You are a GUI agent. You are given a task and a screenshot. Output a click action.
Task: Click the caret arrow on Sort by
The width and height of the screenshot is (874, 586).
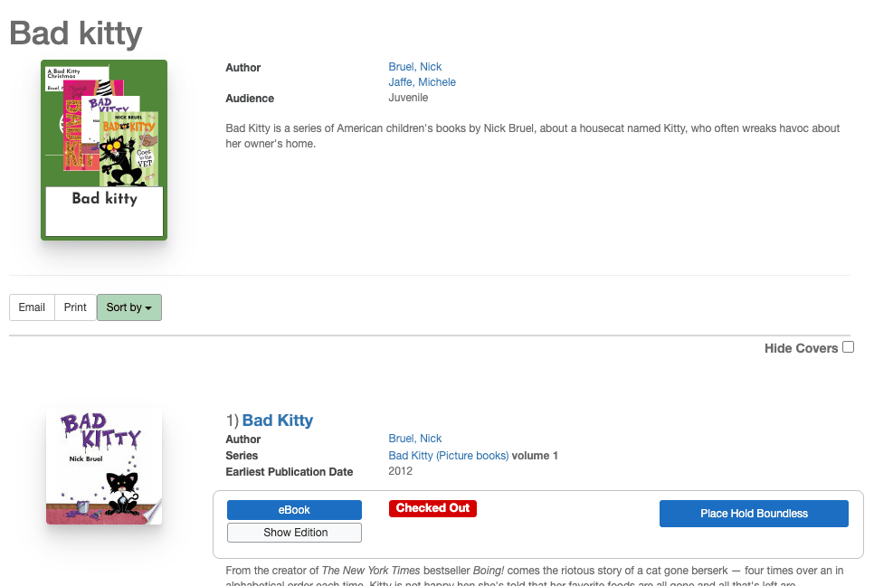click(148, 308)
